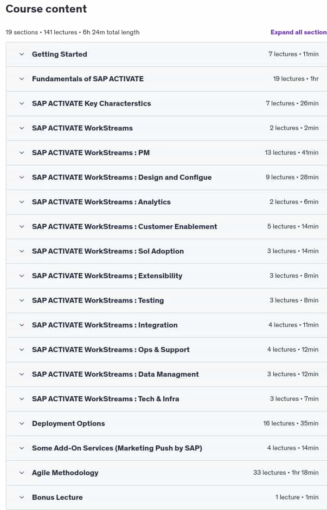Screen dimensions: 327x510
Task: Click the WorkStreams : Data Managment title
Action: 115,374
